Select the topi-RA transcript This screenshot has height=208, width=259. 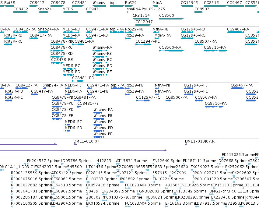117,32
